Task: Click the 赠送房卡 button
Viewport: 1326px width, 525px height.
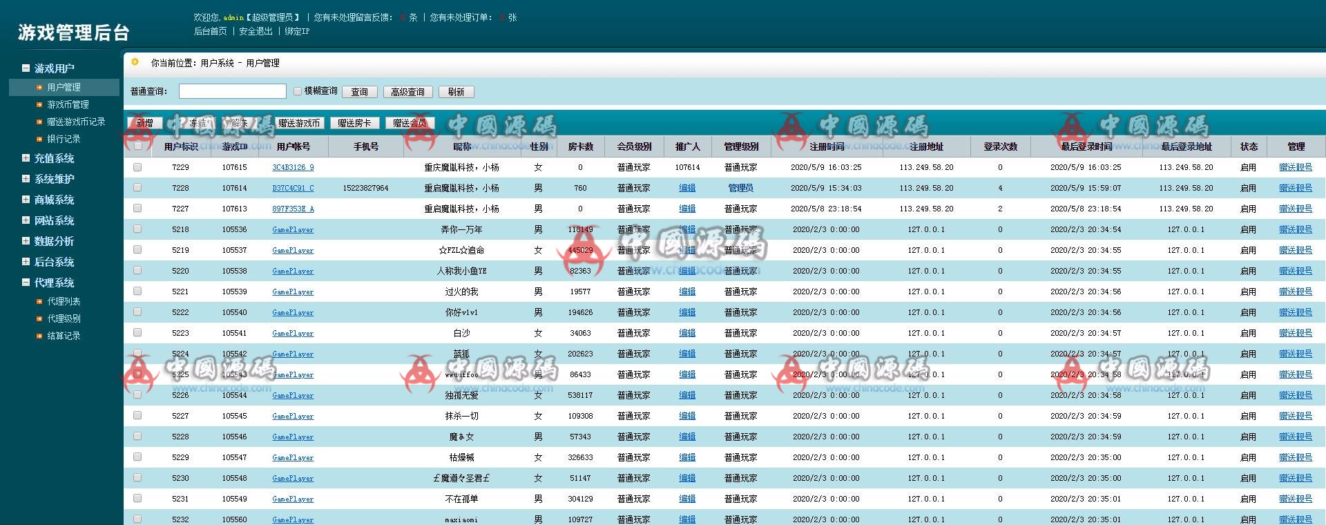Action: [x=354, y=123]
